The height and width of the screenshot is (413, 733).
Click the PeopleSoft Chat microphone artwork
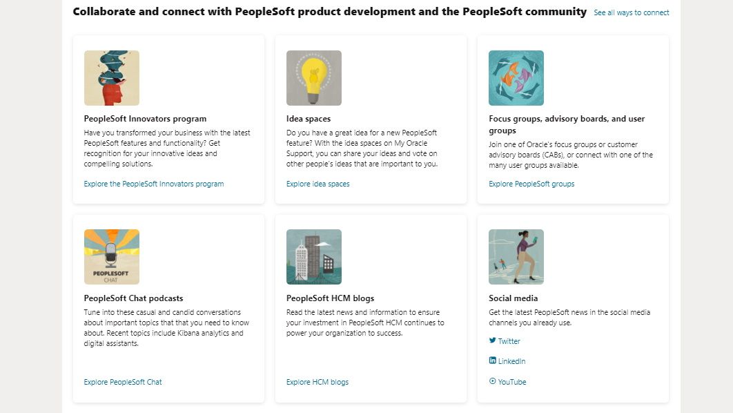pyautogui.click(x=111, y=256)
